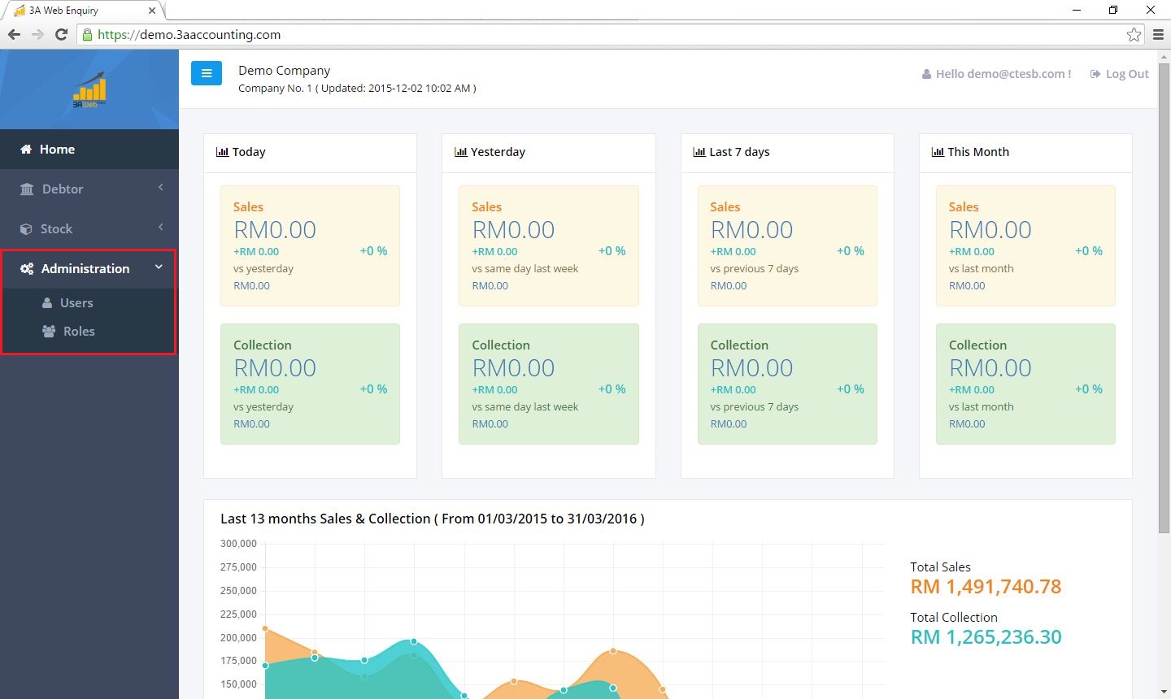Click the 150,000 chart axis label
This screenshot has width=1171, height=699.
tap(238, 684)
